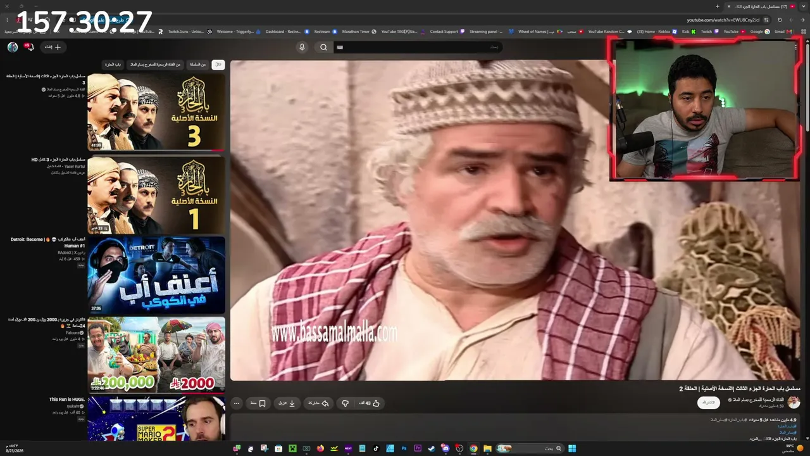Open Google Chrome from the taskbar
The width and height of the screenshot is (810, 456).
point(473,448)
